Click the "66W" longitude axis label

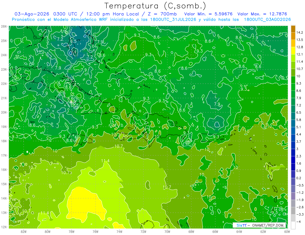click(x=215, y=232)
